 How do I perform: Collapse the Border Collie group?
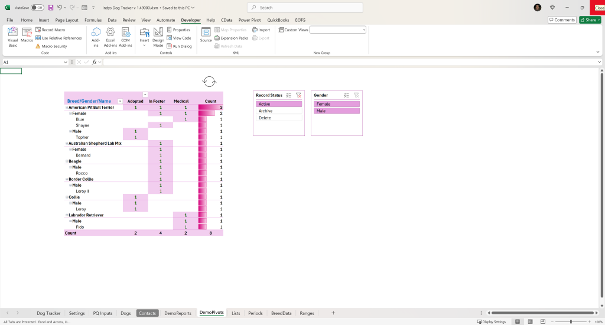coord(67,179)
